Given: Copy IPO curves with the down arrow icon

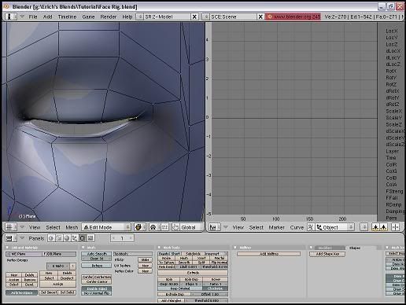Looking at the screenshot, I should (x=375, y=227).
